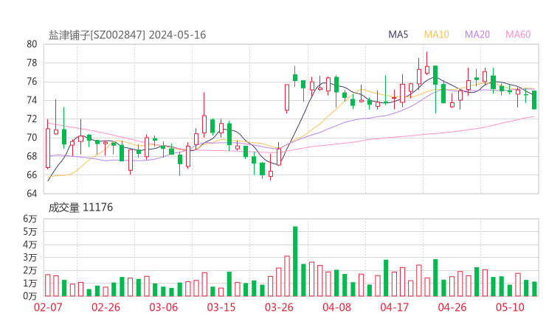The height and width of the screenshot is (324, 546).
Task: Click the chart title 盐津铺子[SZ002847] 2024-05-16
Action: click(x=127, y=35)
